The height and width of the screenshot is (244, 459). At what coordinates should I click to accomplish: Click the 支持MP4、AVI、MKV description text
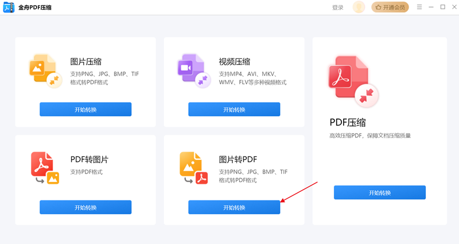(252, 78)
